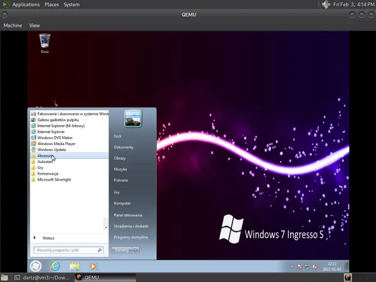Image resolution: width=376 pixels, height=282 pixels.
Task: Click the network tray icon with red X
Action: coord(307,267)
